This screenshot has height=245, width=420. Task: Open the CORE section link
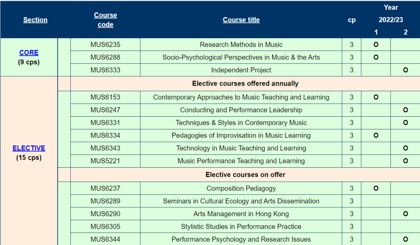[29, 52]
